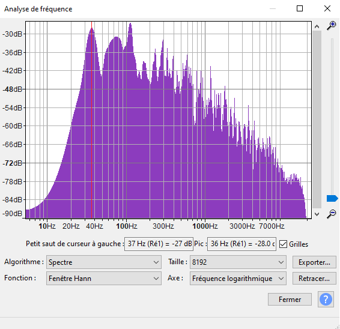Viewport: 340px width, 329px height.
Task: Open the blue help question mark
Action: tap(326, 300)
